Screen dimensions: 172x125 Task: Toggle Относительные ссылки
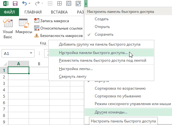(x=58, y=28)
